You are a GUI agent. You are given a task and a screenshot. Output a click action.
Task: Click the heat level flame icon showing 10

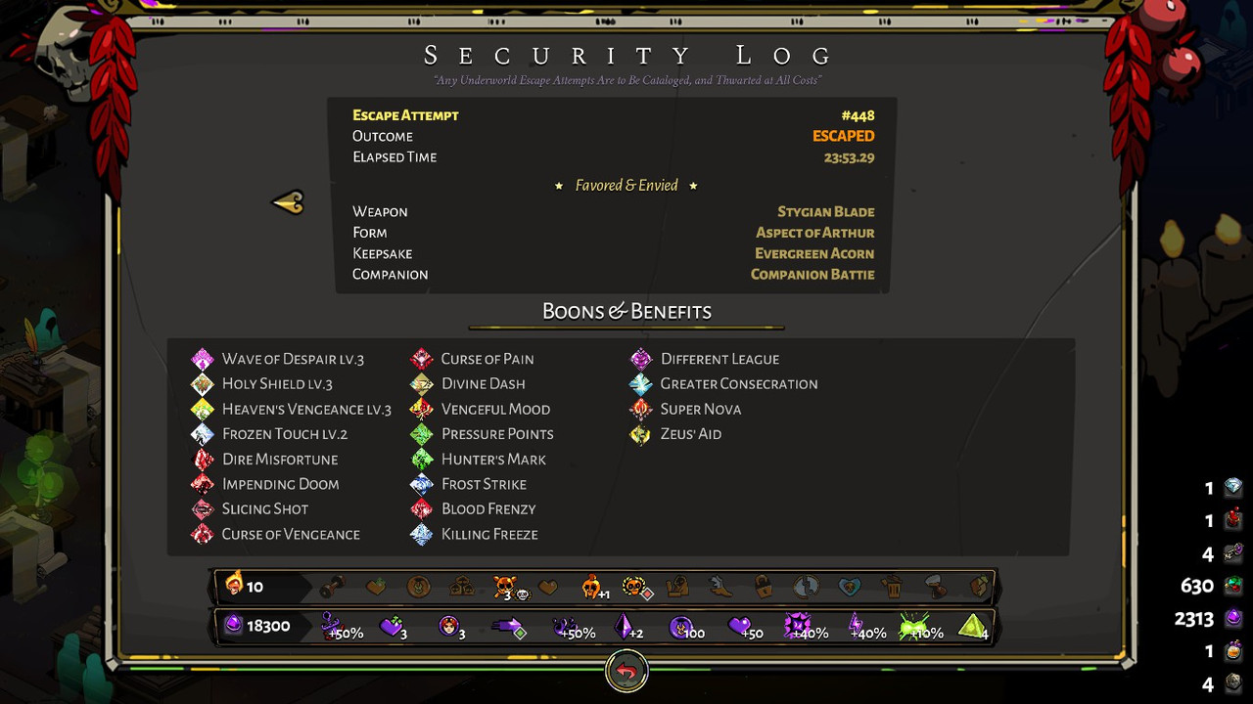click(234, 586)
